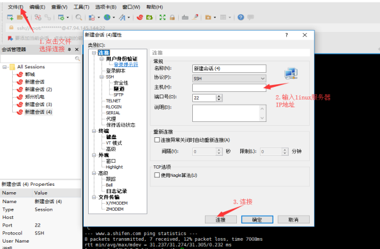Open the 文件(F) menu

[x=15, y=7]
